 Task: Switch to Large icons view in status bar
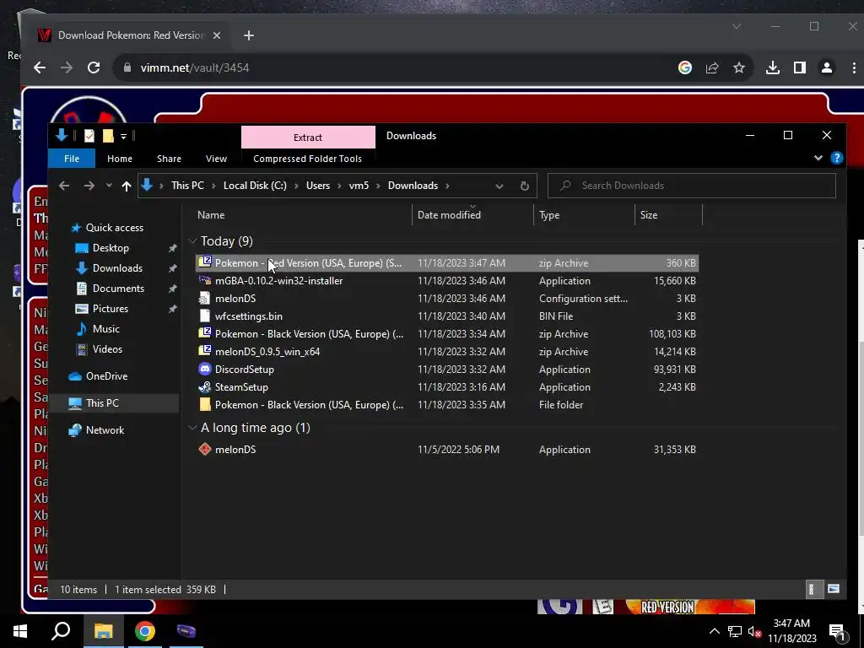click(834, 589)
